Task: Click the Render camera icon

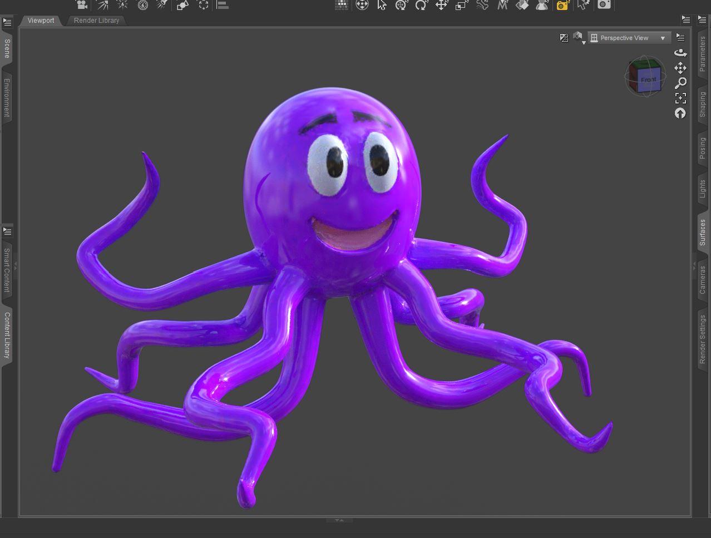Action: (604, 4)
